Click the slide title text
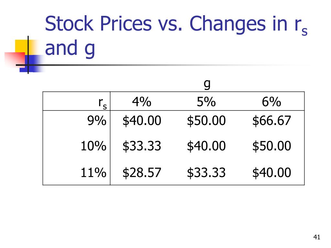 (176, 36)
